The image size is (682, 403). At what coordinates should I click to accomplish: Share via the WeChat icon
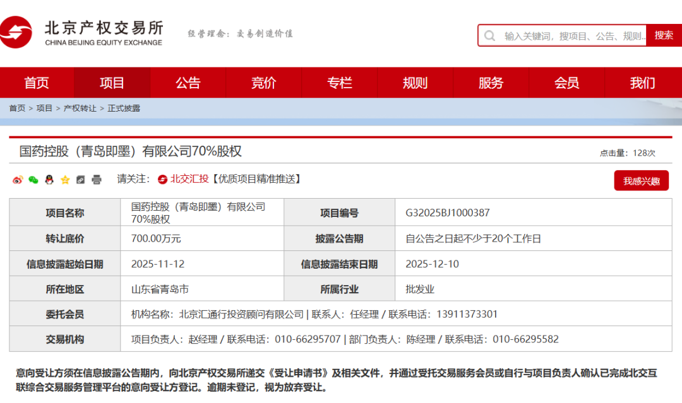tap(33, 180)
